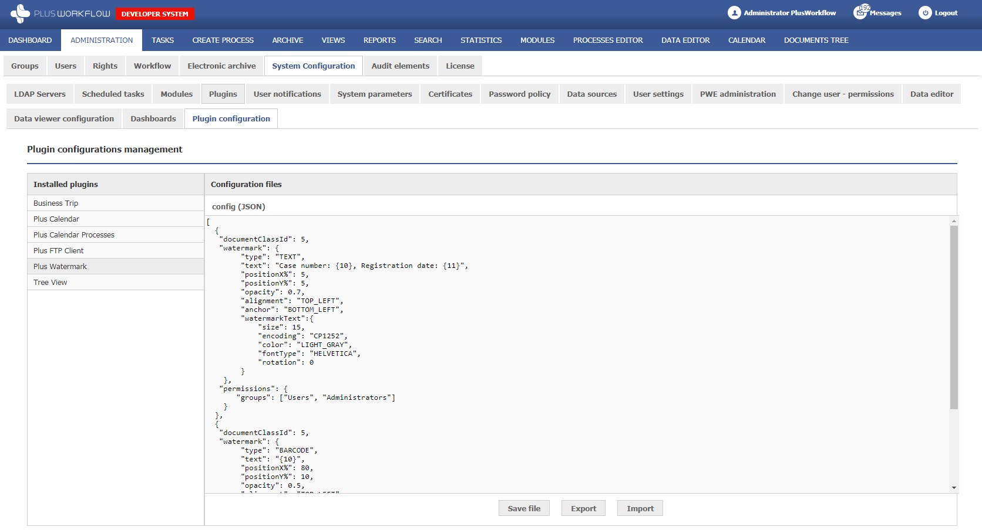Select the System Configuration tab

click(x=314, y=66)
